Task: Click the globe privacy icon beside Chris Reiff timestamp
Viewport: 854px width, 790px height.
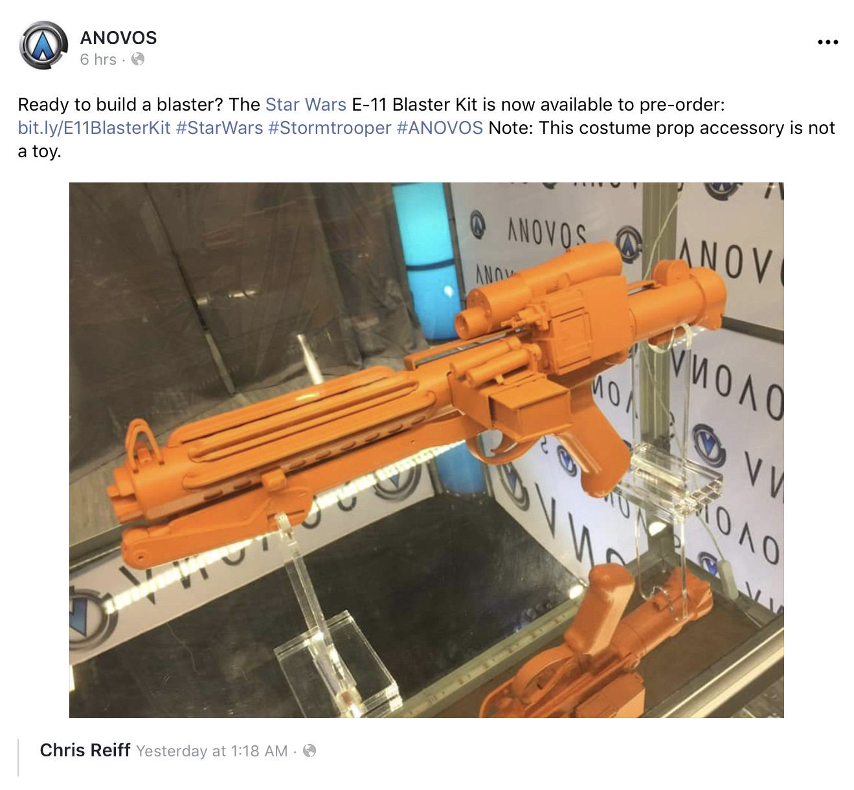Action: click(309, 751)
